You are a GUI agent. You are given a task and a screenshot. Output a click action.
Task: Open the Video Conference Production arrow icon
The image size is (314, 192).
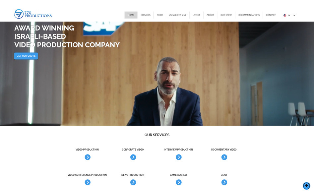[88, 182]
